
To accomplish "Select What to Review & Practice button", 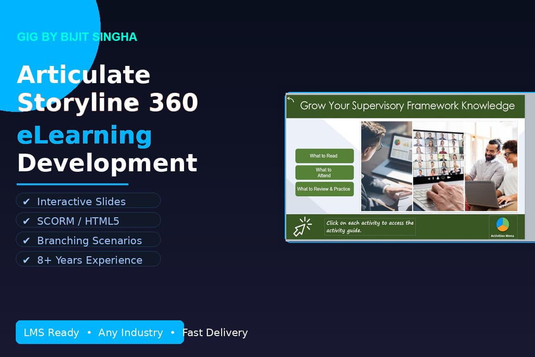I will (324, 189).
